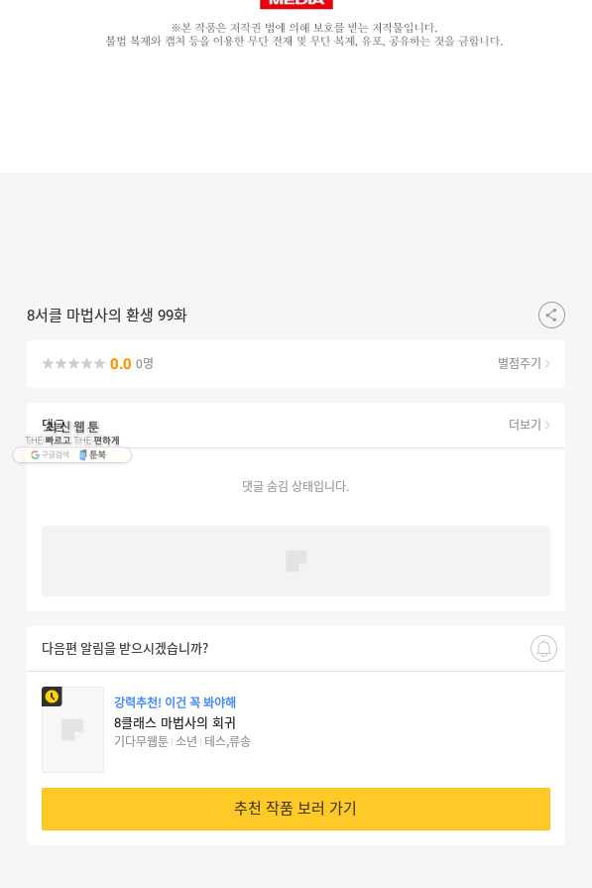This screenshot has height=888, width=592.
Task: Click the share icon beside the episode title
Action: [551, 315]
